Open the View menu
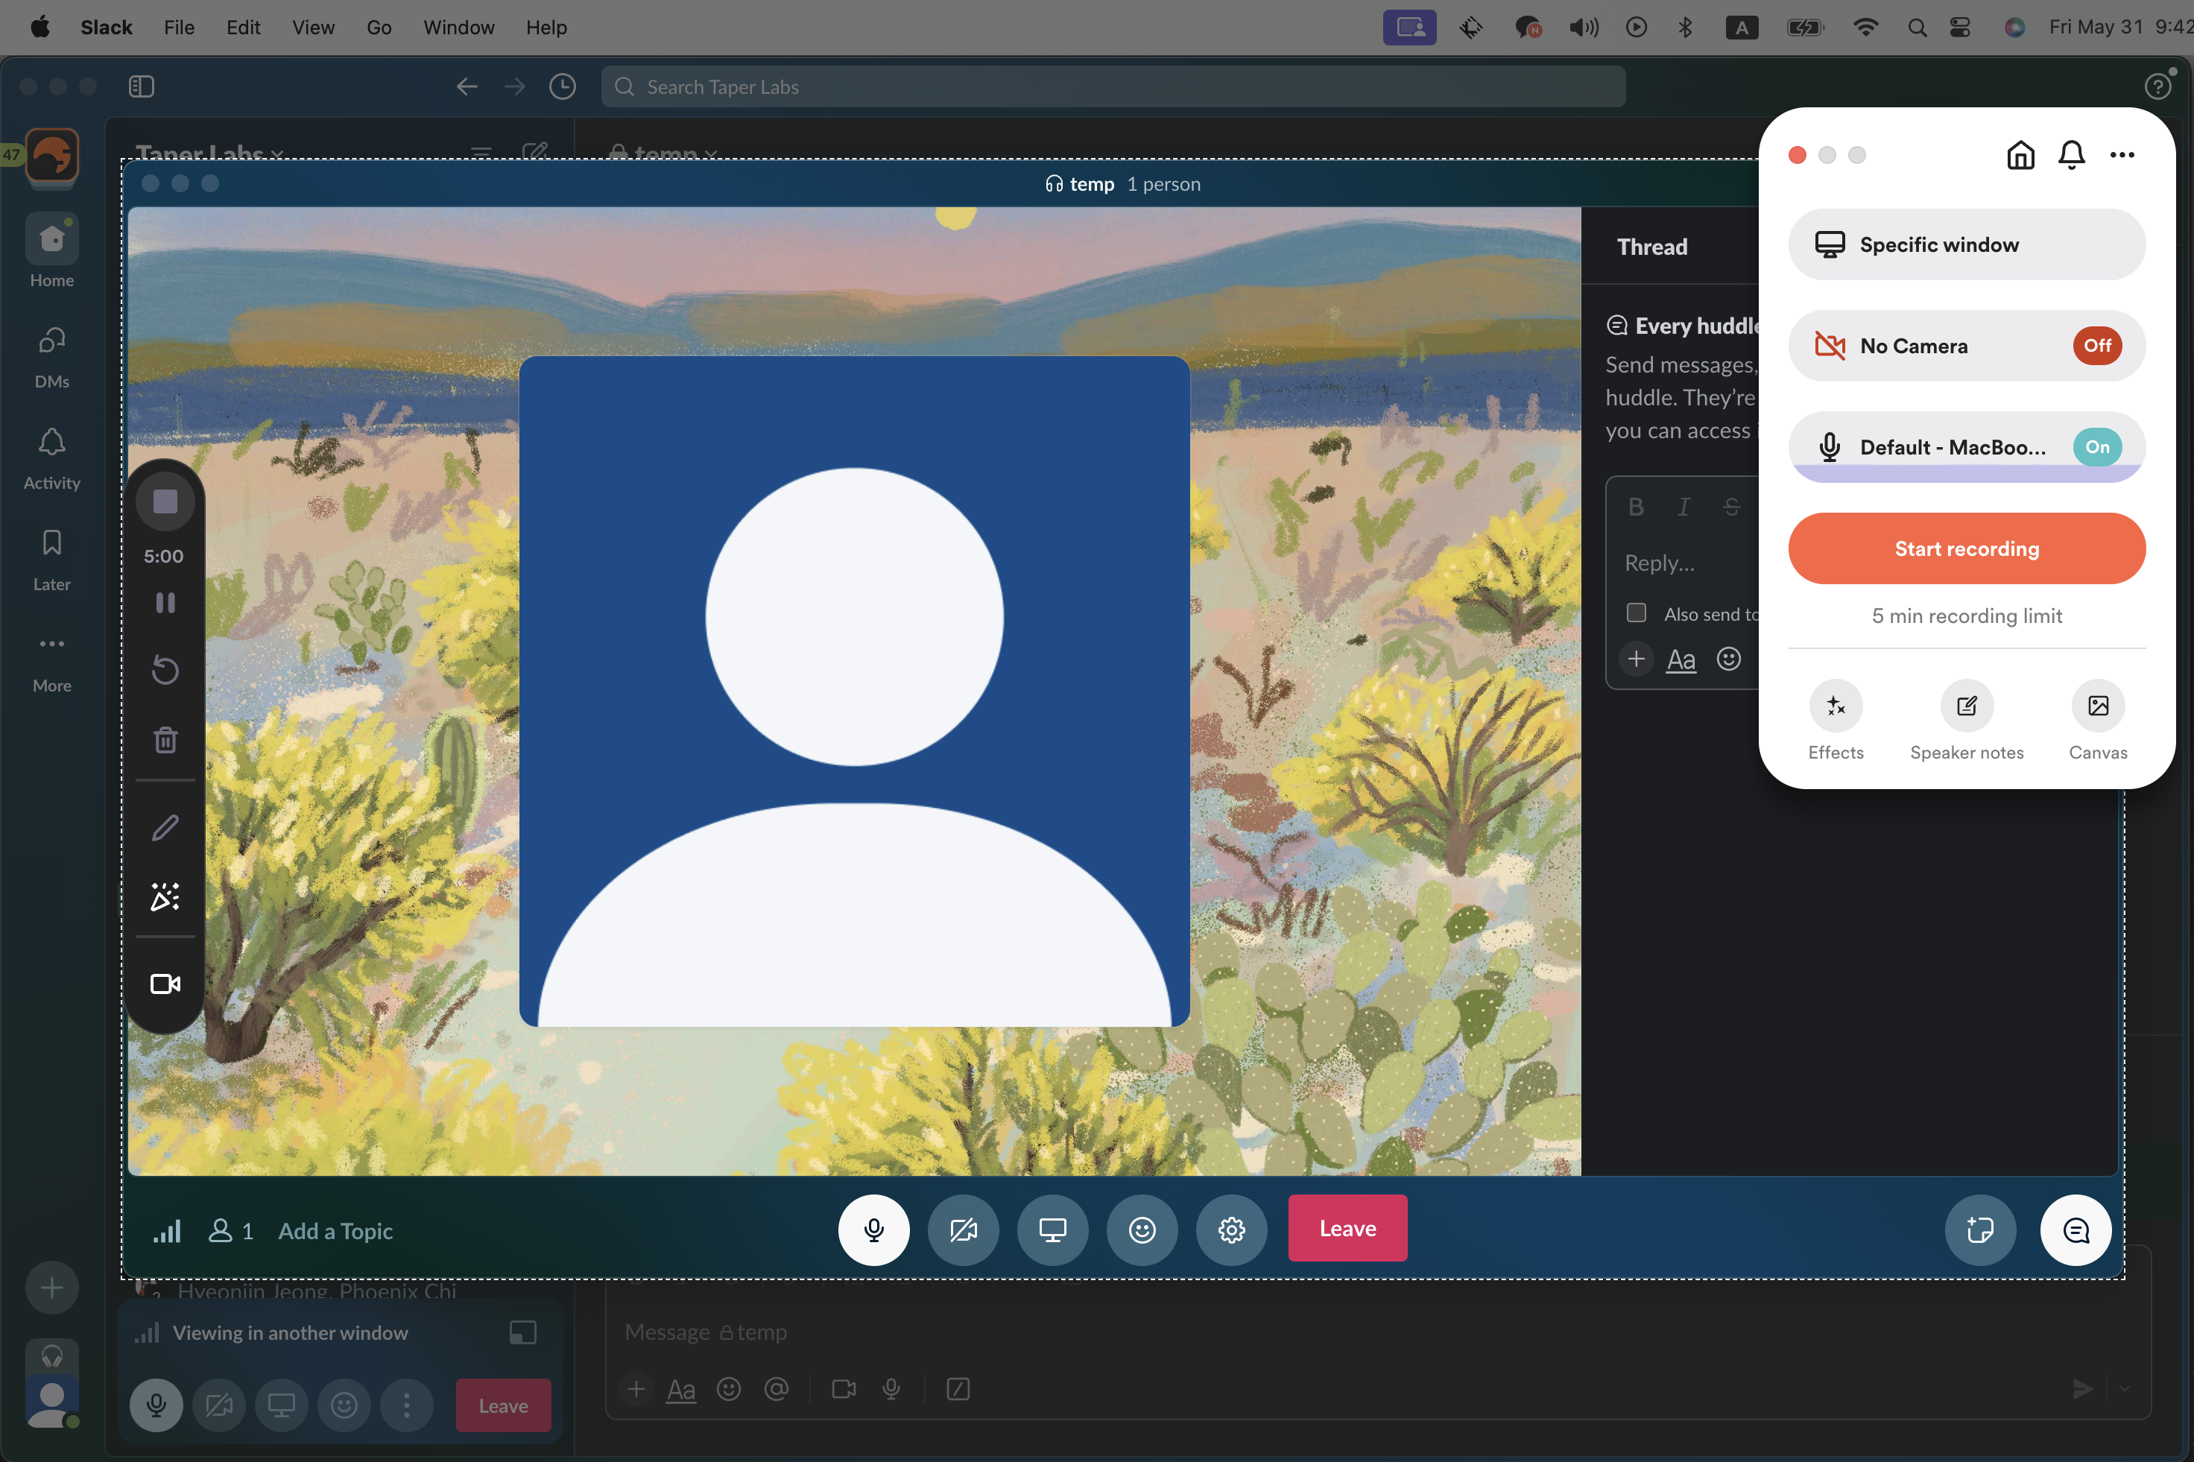Image resolution: width=2194 pixels, height=1462 pixels. point(312,27)
